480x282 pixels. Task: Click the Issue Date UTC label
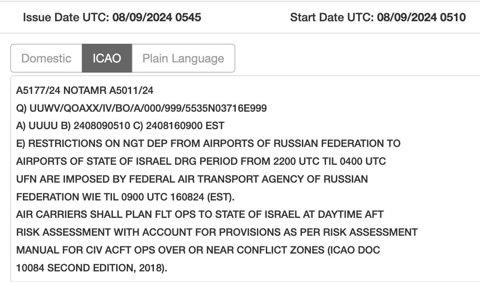pyautogui.click(x=66, y=17)
